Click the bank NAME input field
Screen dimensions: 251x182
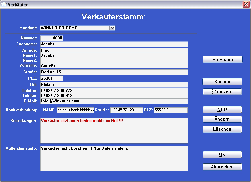coord(76,110)
